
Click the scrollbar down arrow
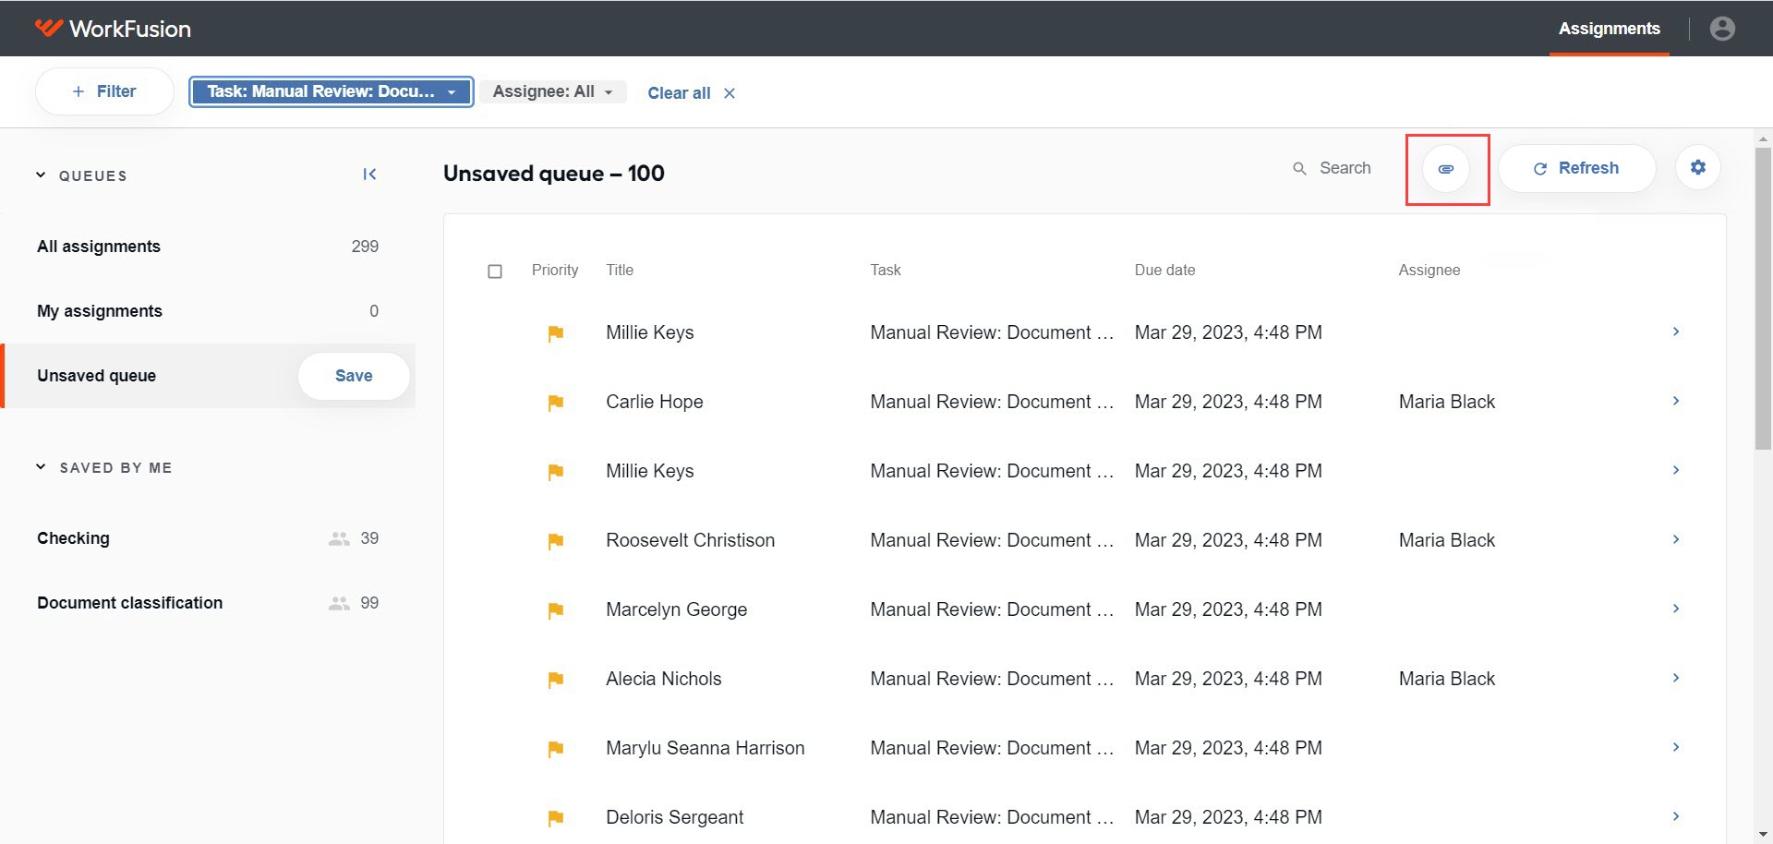[1764, 834]
